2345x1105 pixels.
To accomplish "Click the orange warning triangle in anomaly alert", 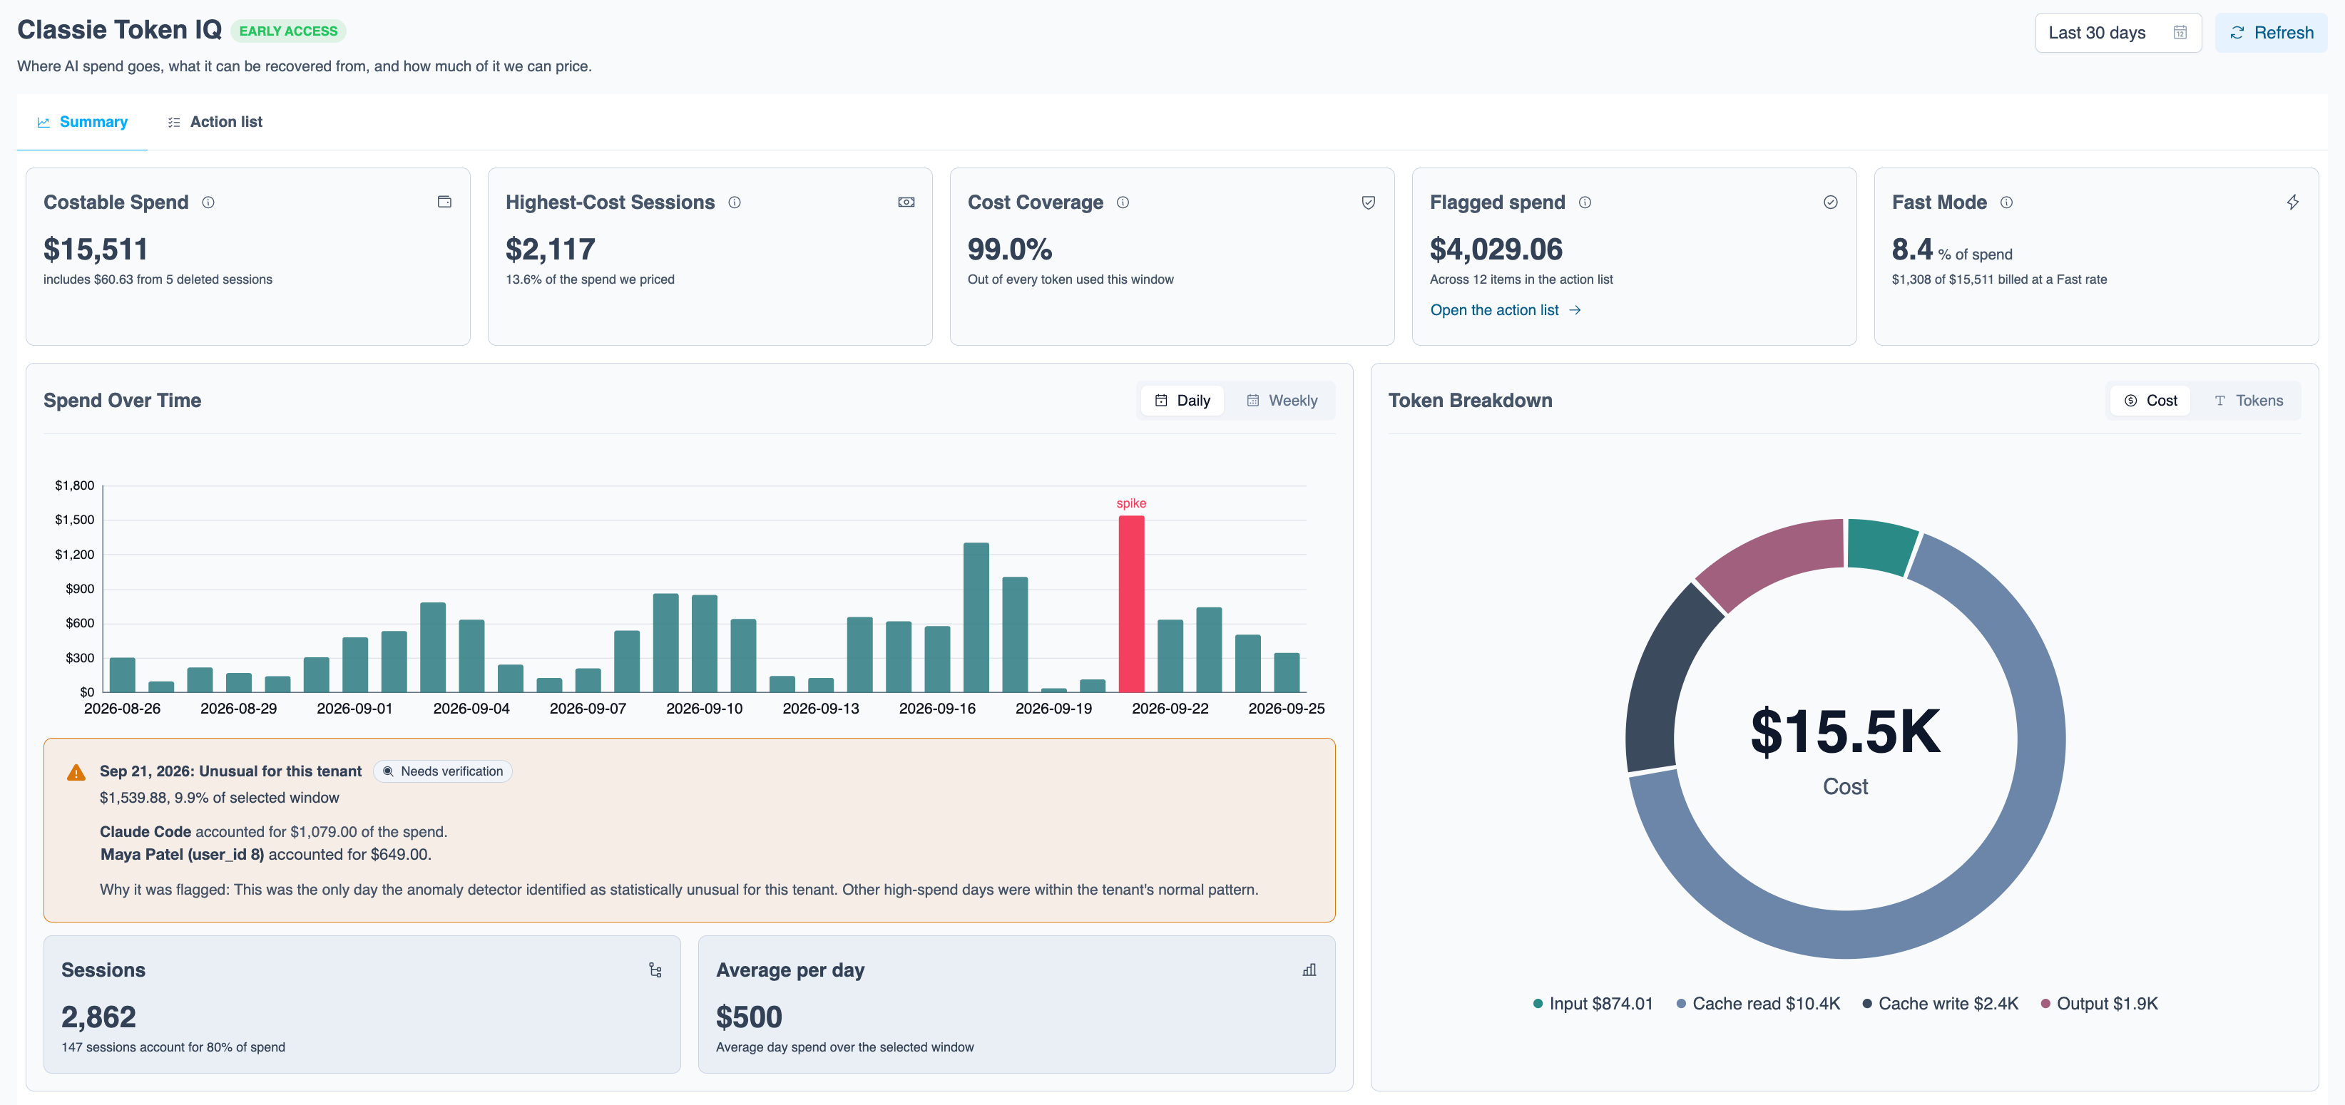I will 76,772.
